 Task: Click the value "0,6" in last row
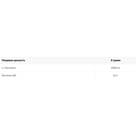tap(115, 75)
